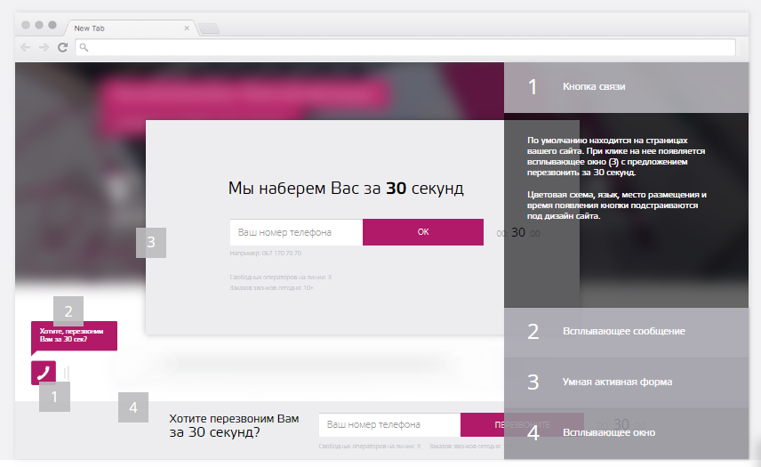Click 'Заказов звонков сегодня: 10+' in center form
Viewport: 761px width, 467px height.
click(x=271, y=288)
